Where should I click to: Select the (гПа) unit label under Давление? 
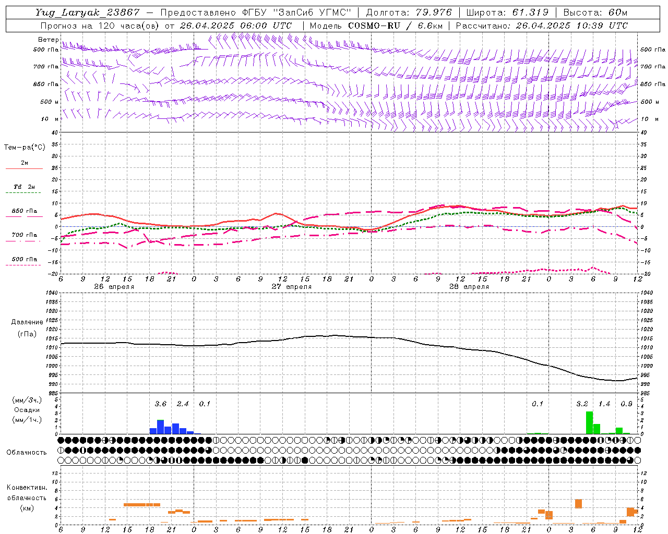coord(27,334)
